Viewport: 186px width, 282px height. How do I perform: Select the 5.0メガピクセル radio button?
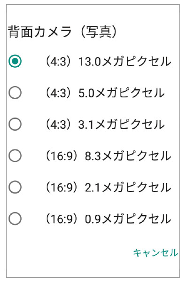[15, 93]
